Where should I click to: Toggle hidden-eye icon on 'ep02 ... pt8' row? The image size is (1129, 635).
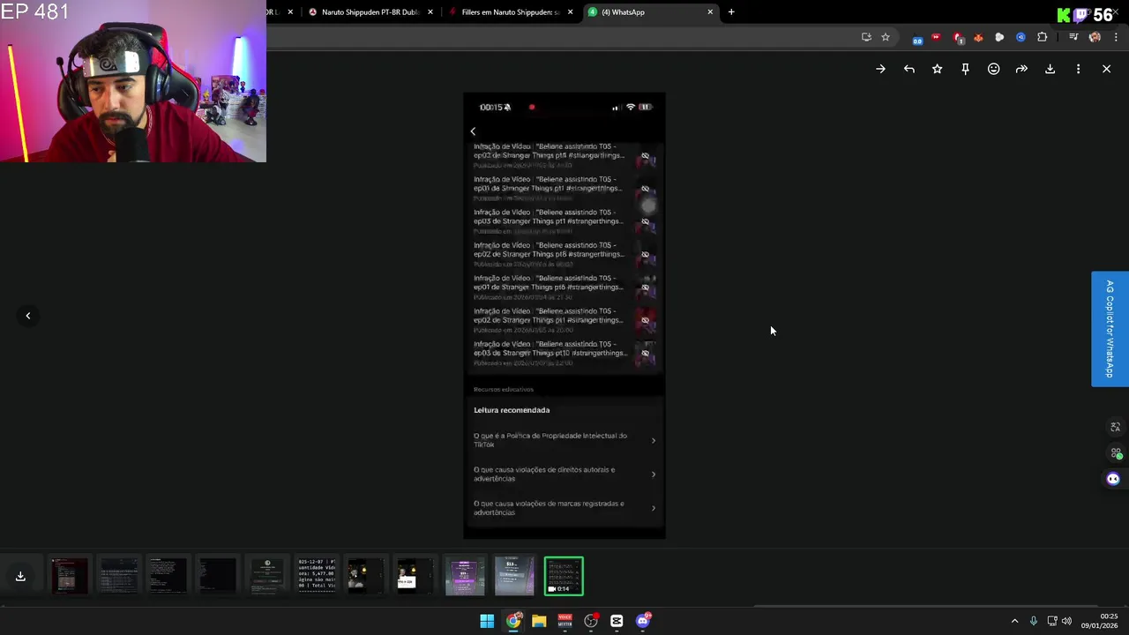point(645,255)
